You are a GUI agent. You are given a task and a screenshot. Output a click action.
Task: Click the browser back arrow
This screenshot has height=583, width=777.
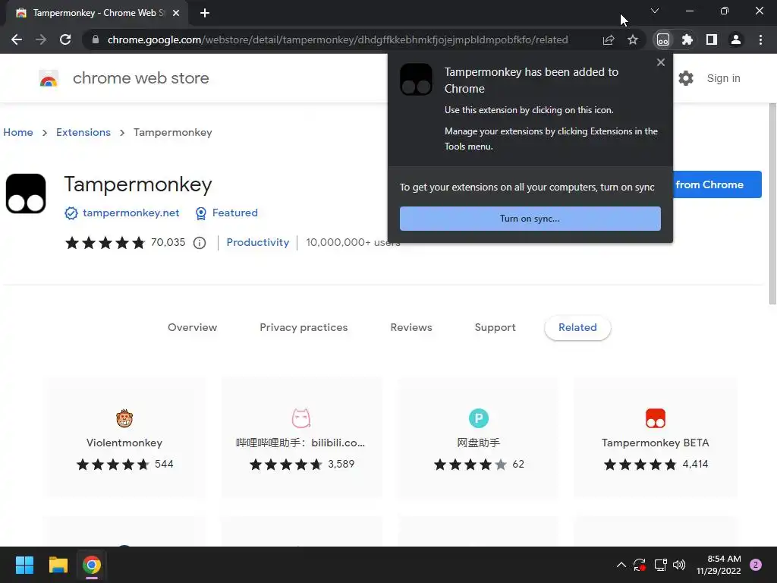[17, 39]
